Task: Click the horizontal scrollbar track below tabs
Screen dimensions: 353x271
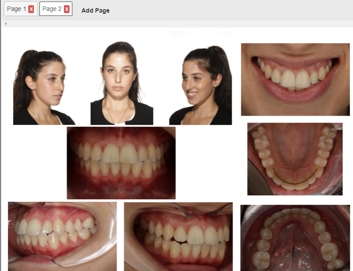Action: click(x=174, y=23)
